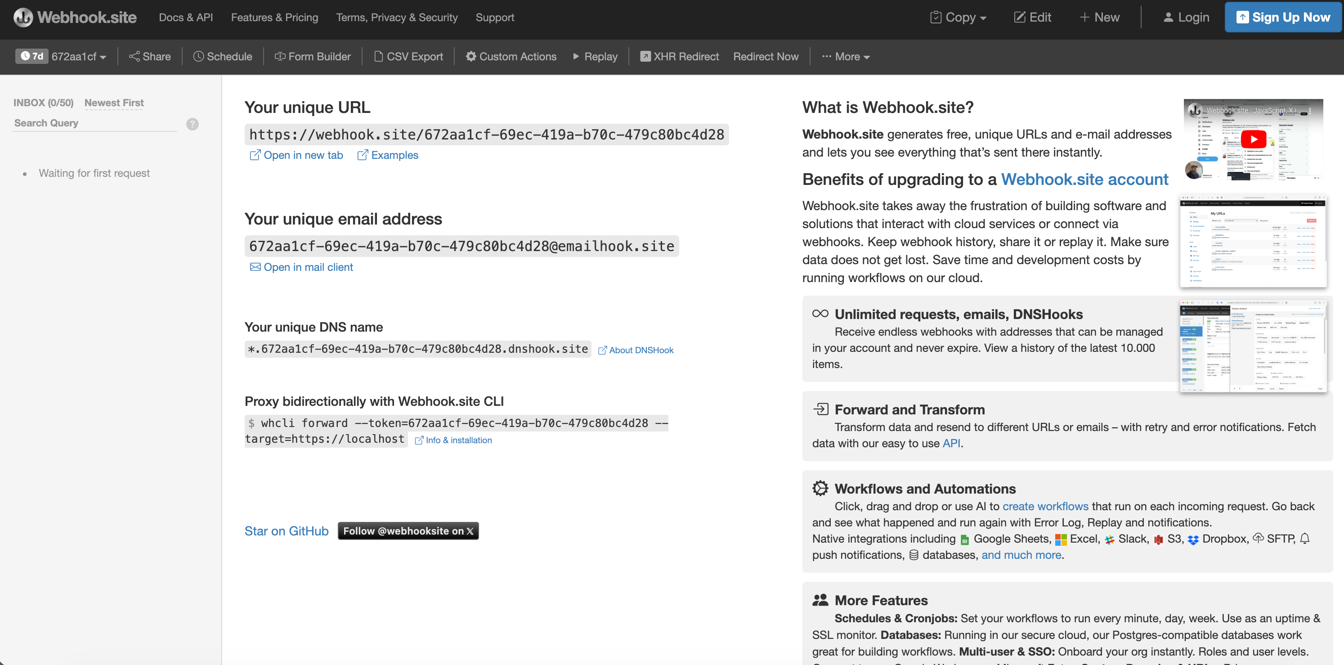Expand the Copy dropdown menu
The image size is (1344, 665).
point(959,17)
